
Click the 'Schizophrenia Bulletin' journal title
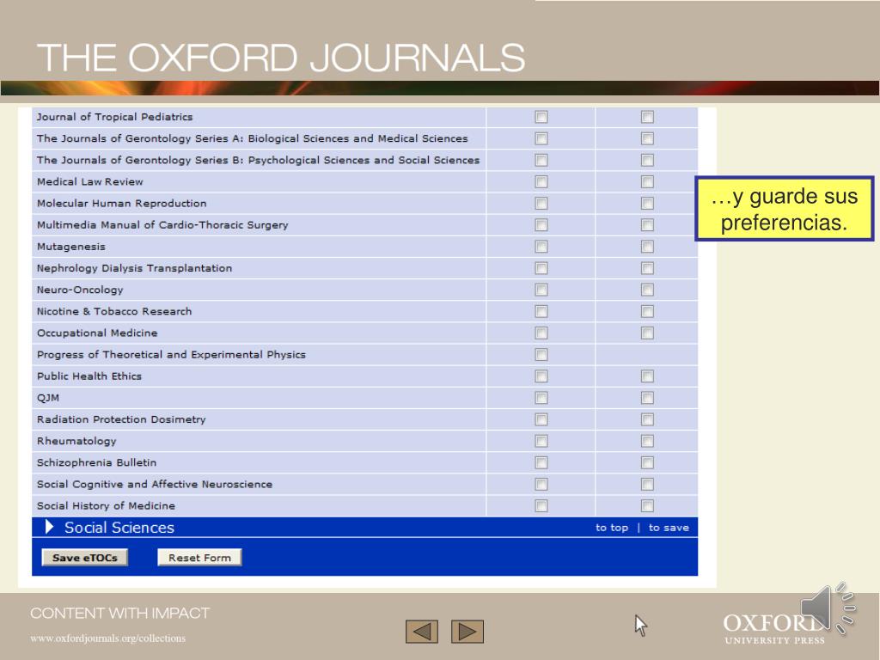point(96,462)
